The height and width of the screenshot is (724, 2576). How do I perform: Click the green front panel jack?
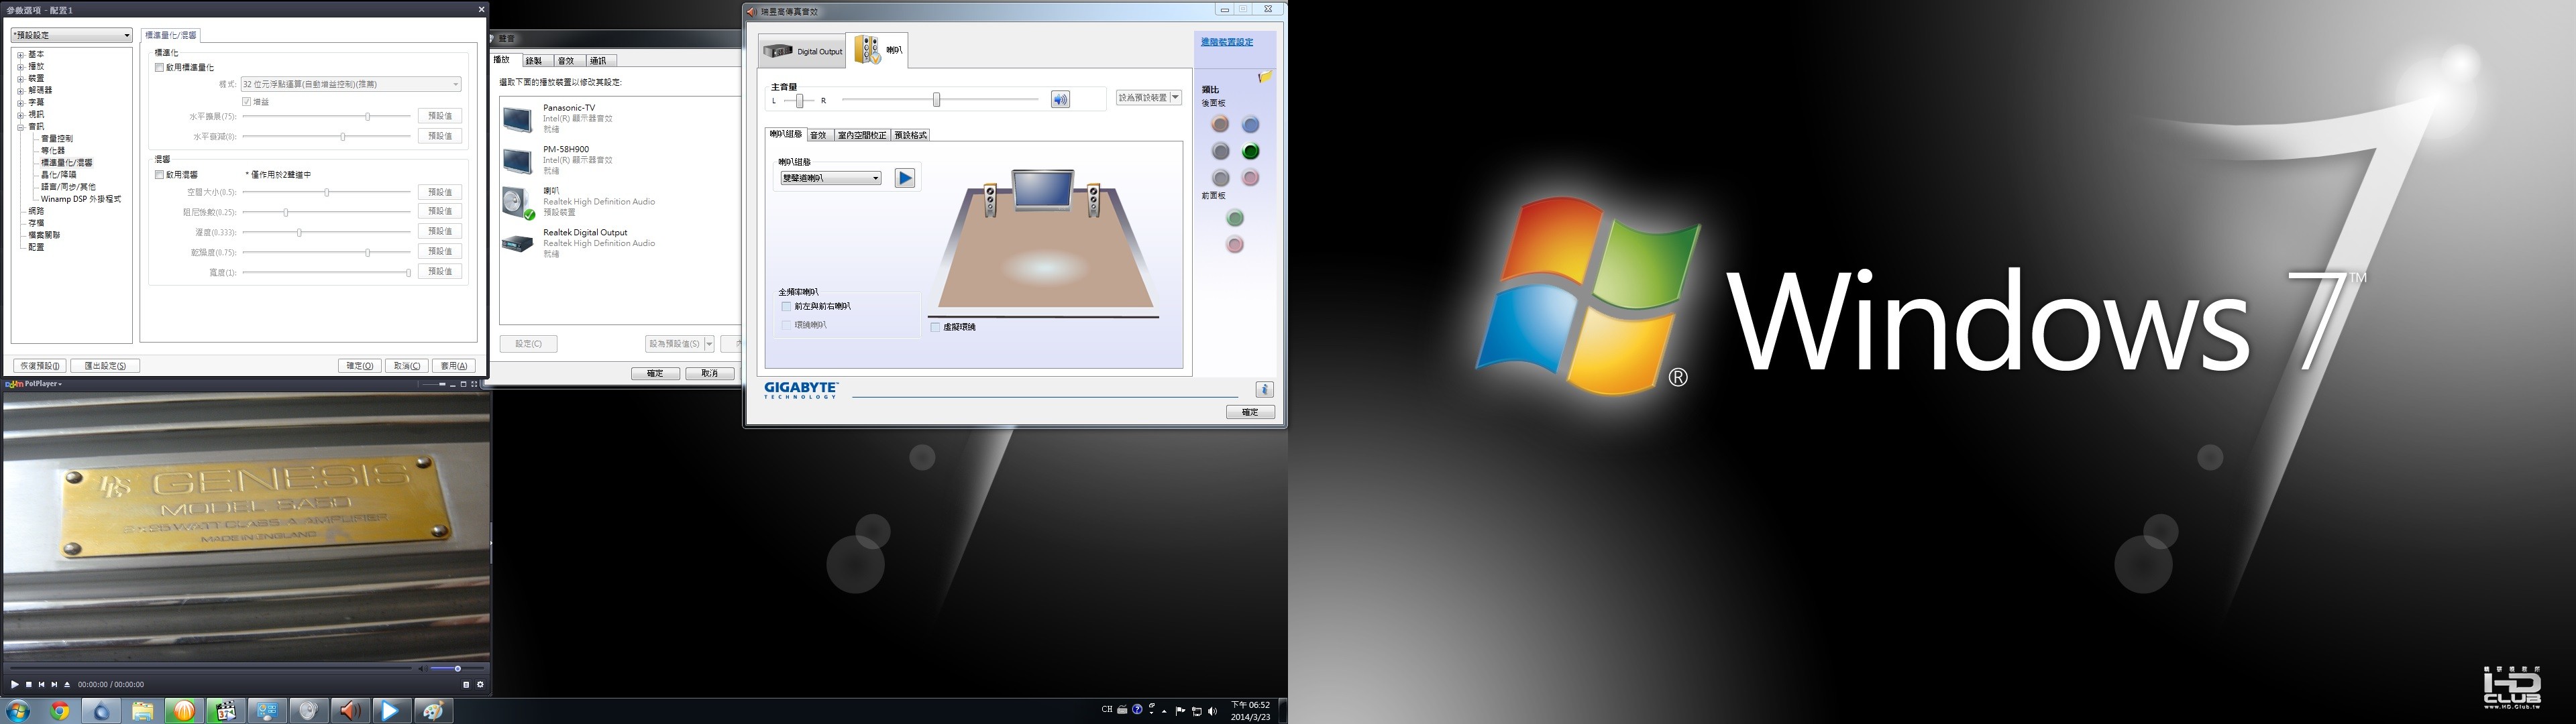[1235, 218]
